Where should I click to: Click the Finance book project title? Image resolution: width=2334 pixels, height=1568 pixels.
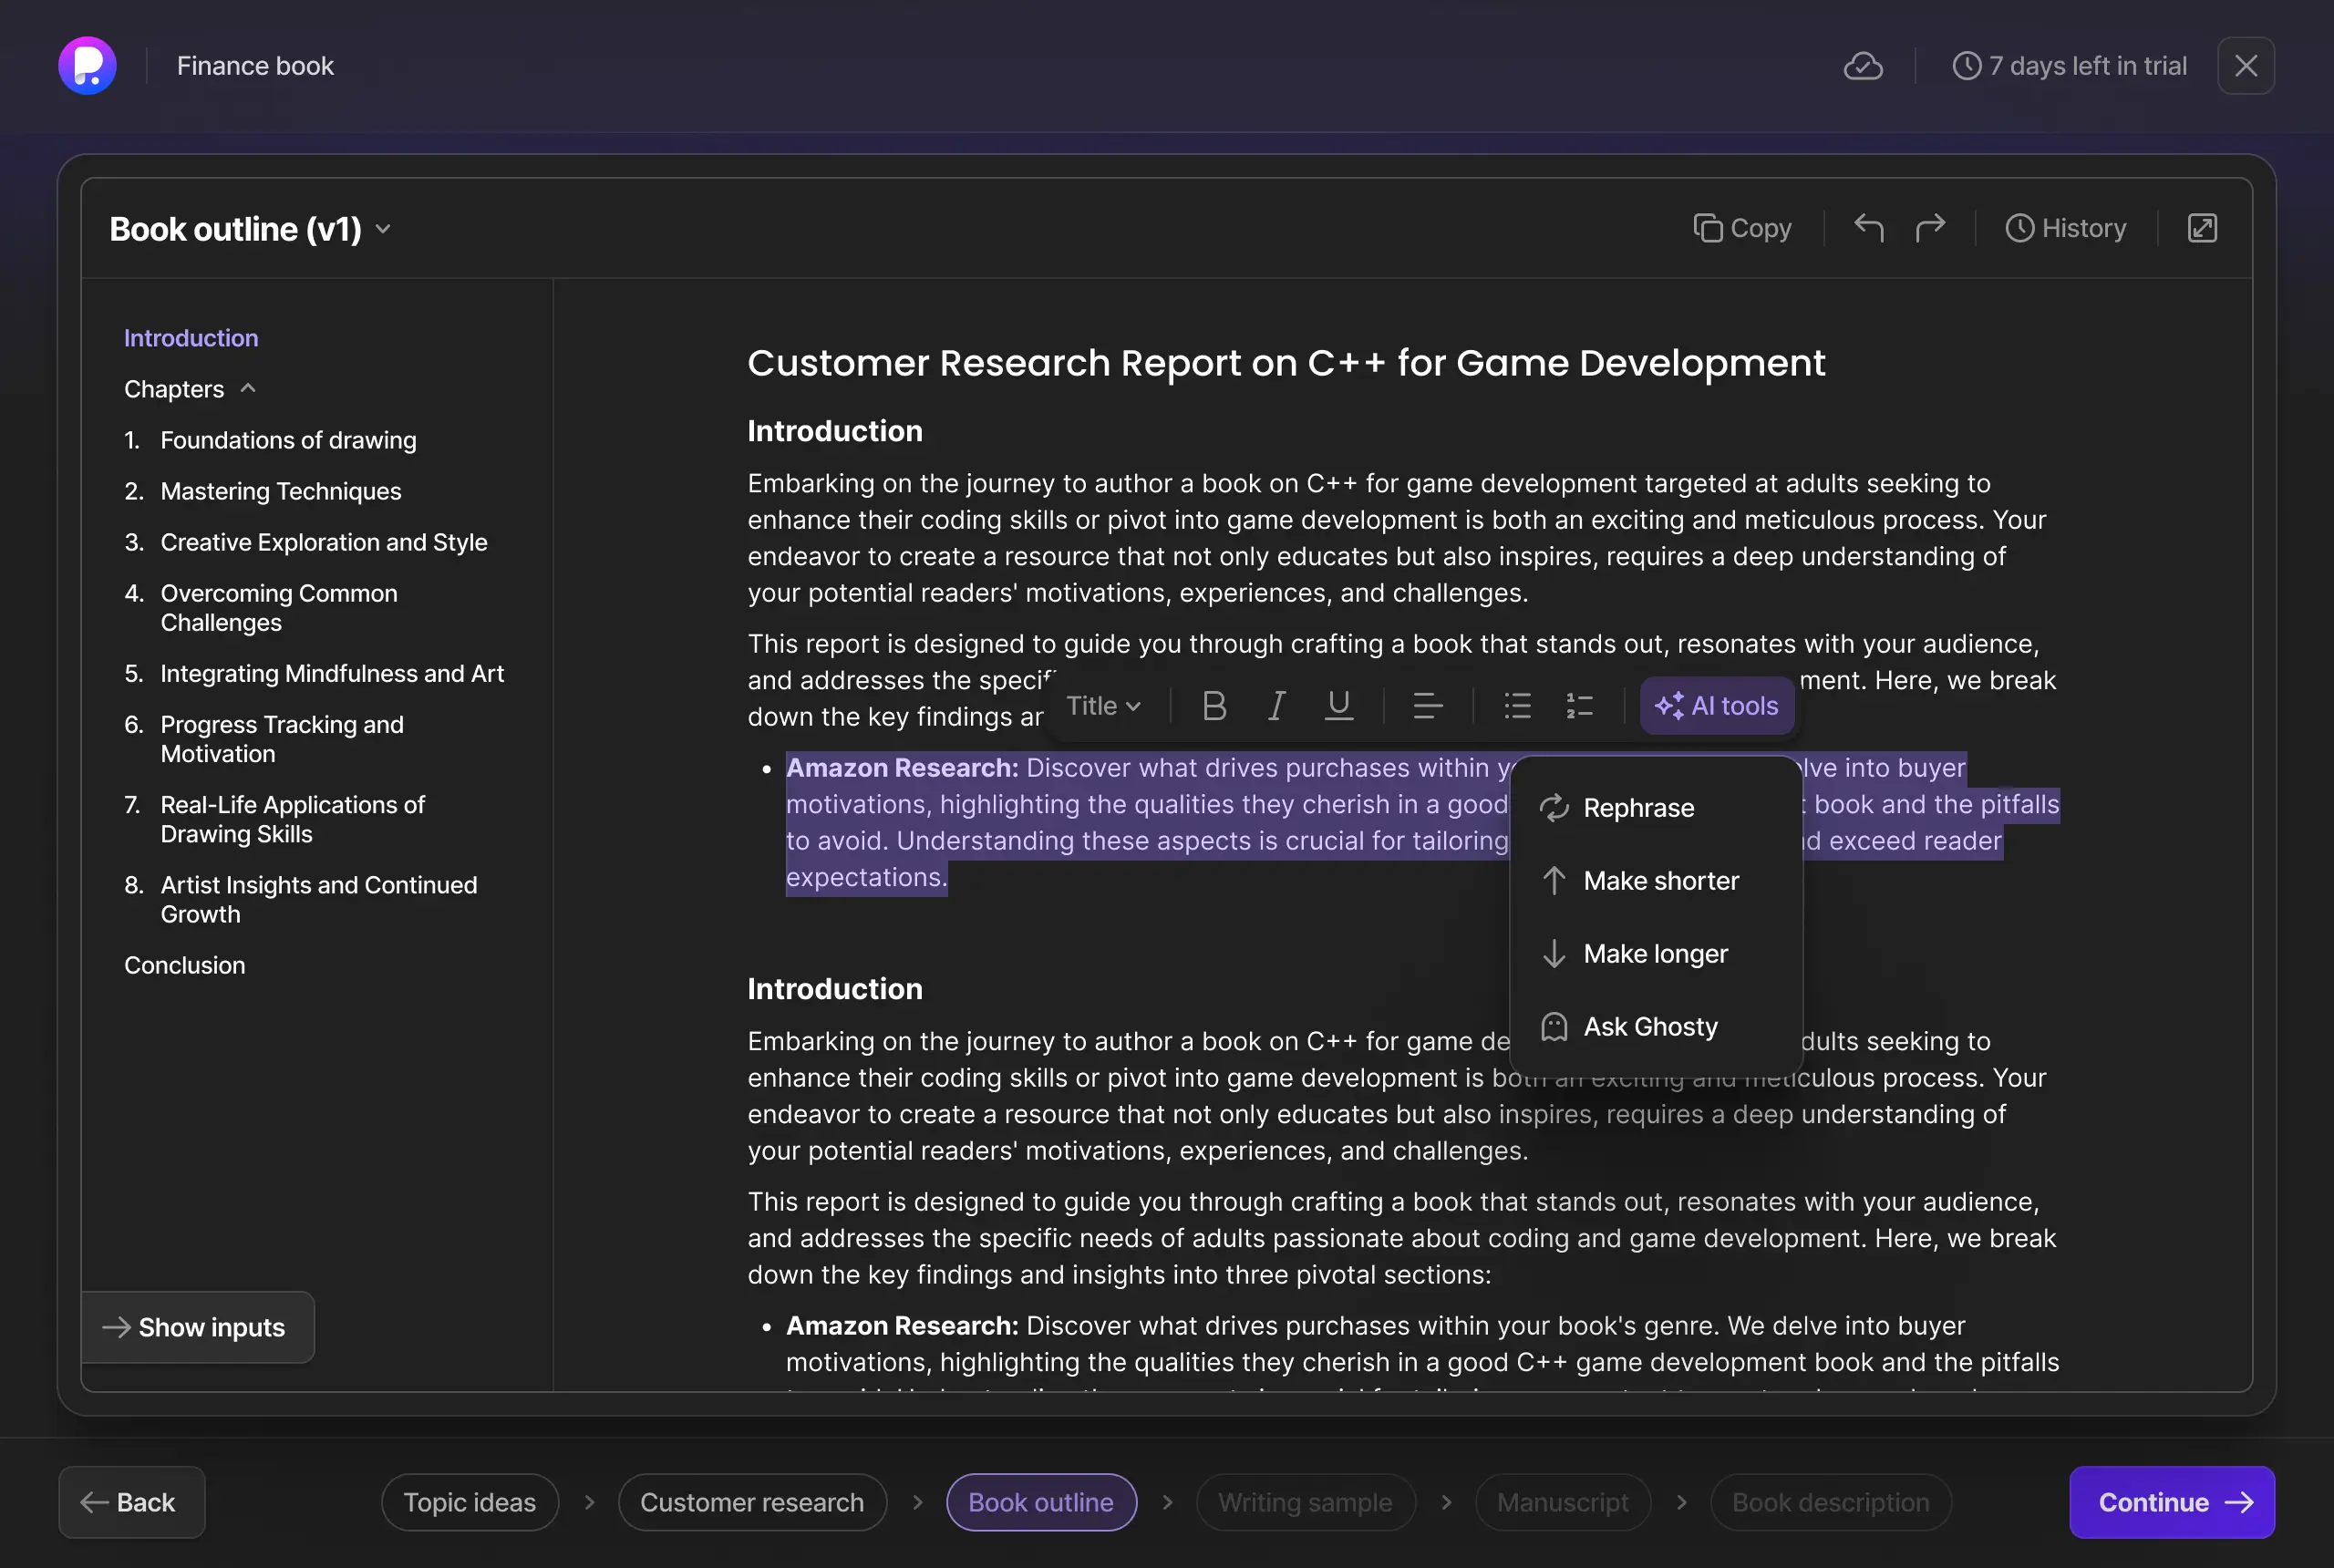click(255, 66)
